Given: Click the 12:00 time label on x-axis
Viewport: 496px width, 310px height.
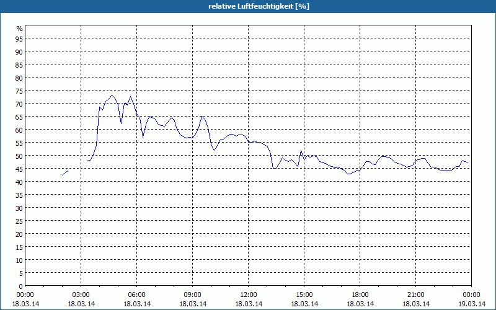Looking at the screenshot, I should click(249, 295).
